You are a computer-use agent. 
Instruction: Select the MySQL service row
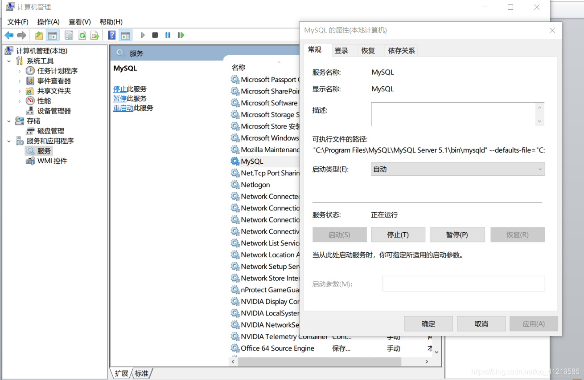point(265,161)
